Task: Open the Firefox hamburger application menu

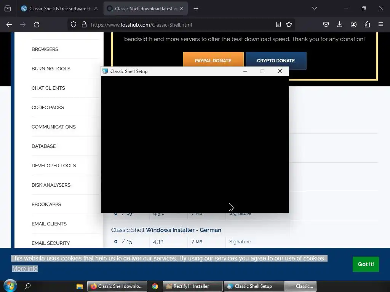Action: [381, 24]
